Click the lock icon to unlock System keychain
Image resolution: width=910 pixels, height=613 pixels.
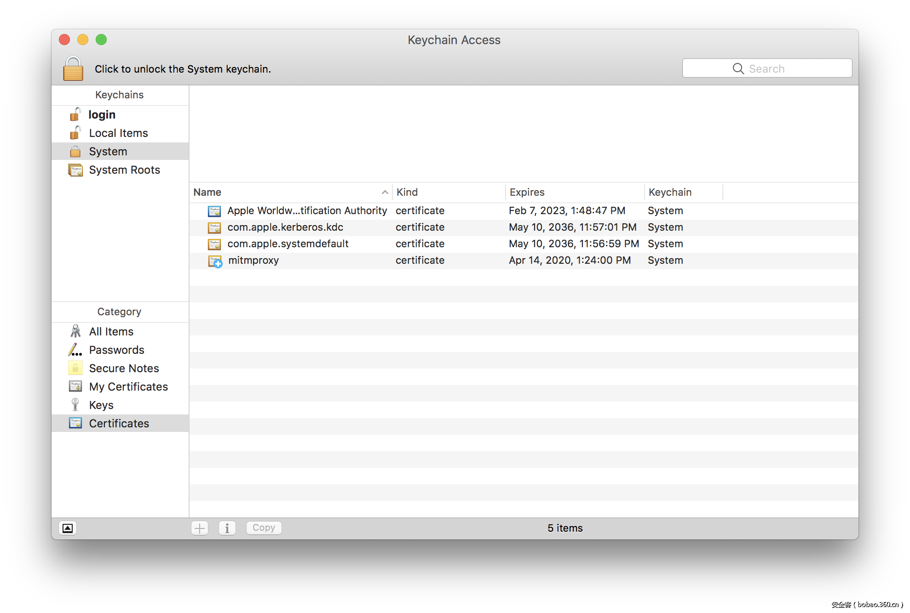[x=73, y=69]
